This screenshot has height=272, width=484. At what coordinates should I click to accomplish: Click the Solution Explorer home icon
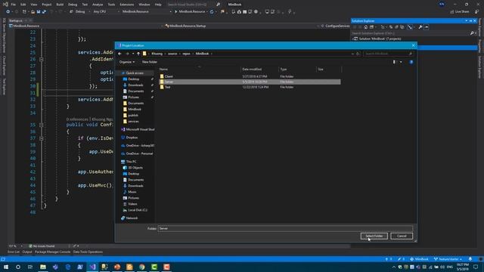coord(366,27)
